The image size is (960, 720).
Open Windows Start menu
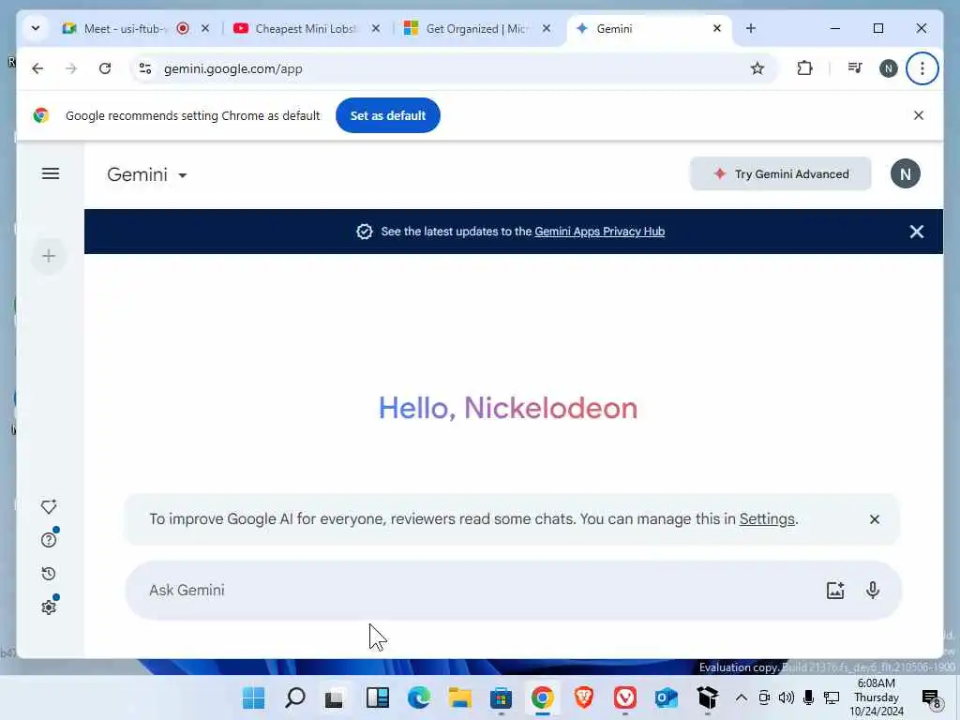pyautogui.click(x=253, y=697)
